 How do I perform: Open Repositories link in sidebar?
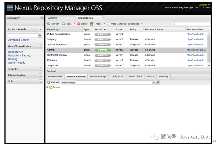point(16,52)
